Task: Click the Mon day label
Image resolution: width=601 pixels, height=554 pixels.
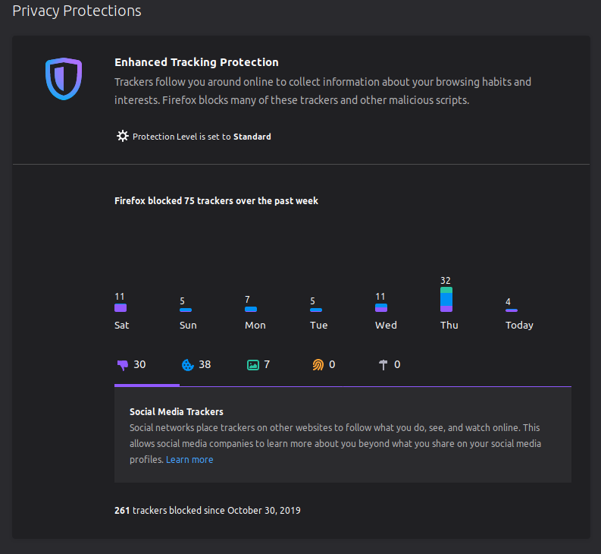Action: click(x=255, y=325)
